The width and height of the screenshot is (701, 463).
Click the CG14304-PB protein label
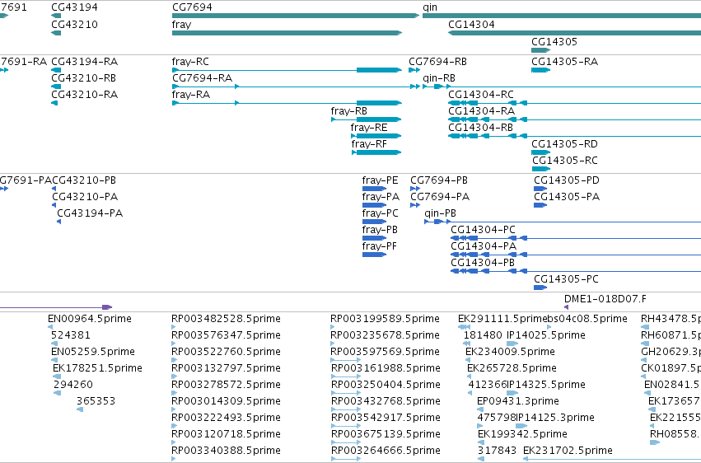(x=483, y=264)
